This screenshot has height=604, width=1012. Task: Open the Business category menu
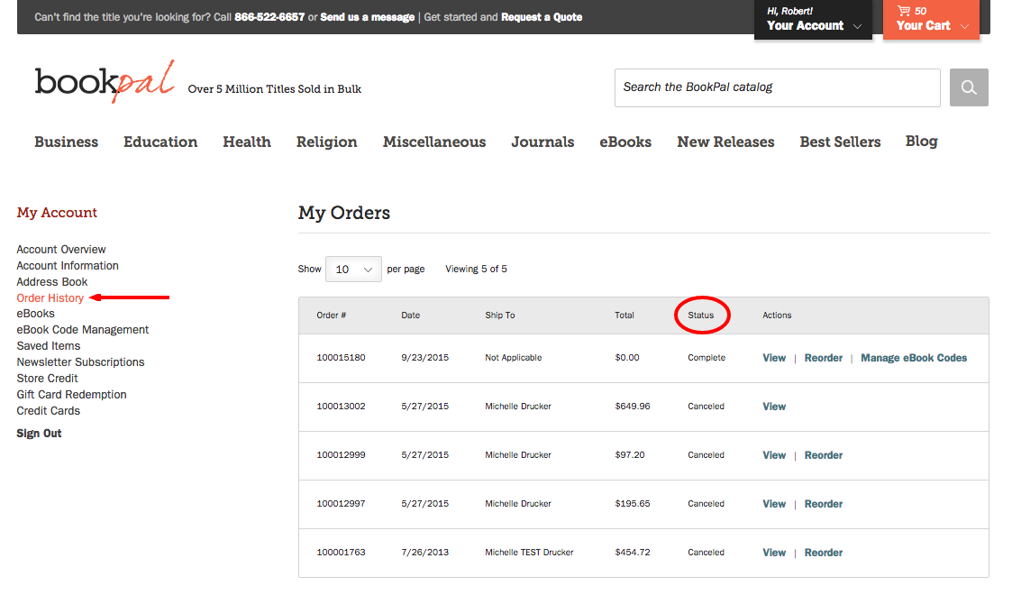[x=67, y=142]
